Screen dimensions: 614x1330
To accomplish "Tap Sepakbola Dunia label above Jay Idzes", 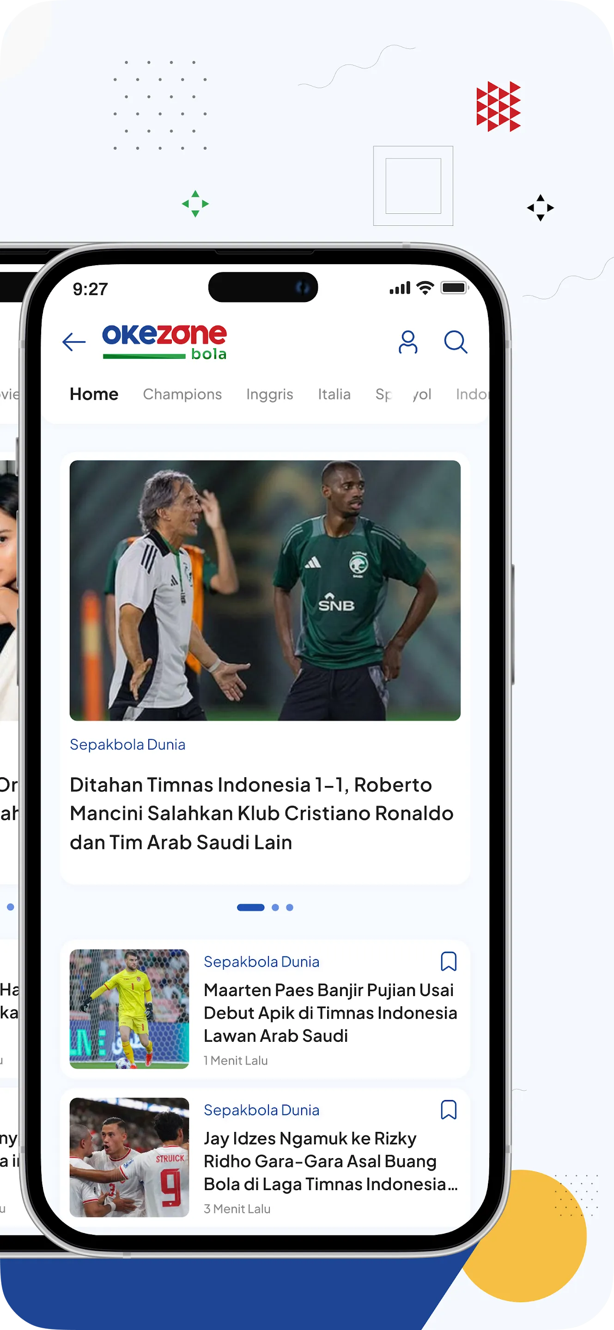I will 261,1110.
